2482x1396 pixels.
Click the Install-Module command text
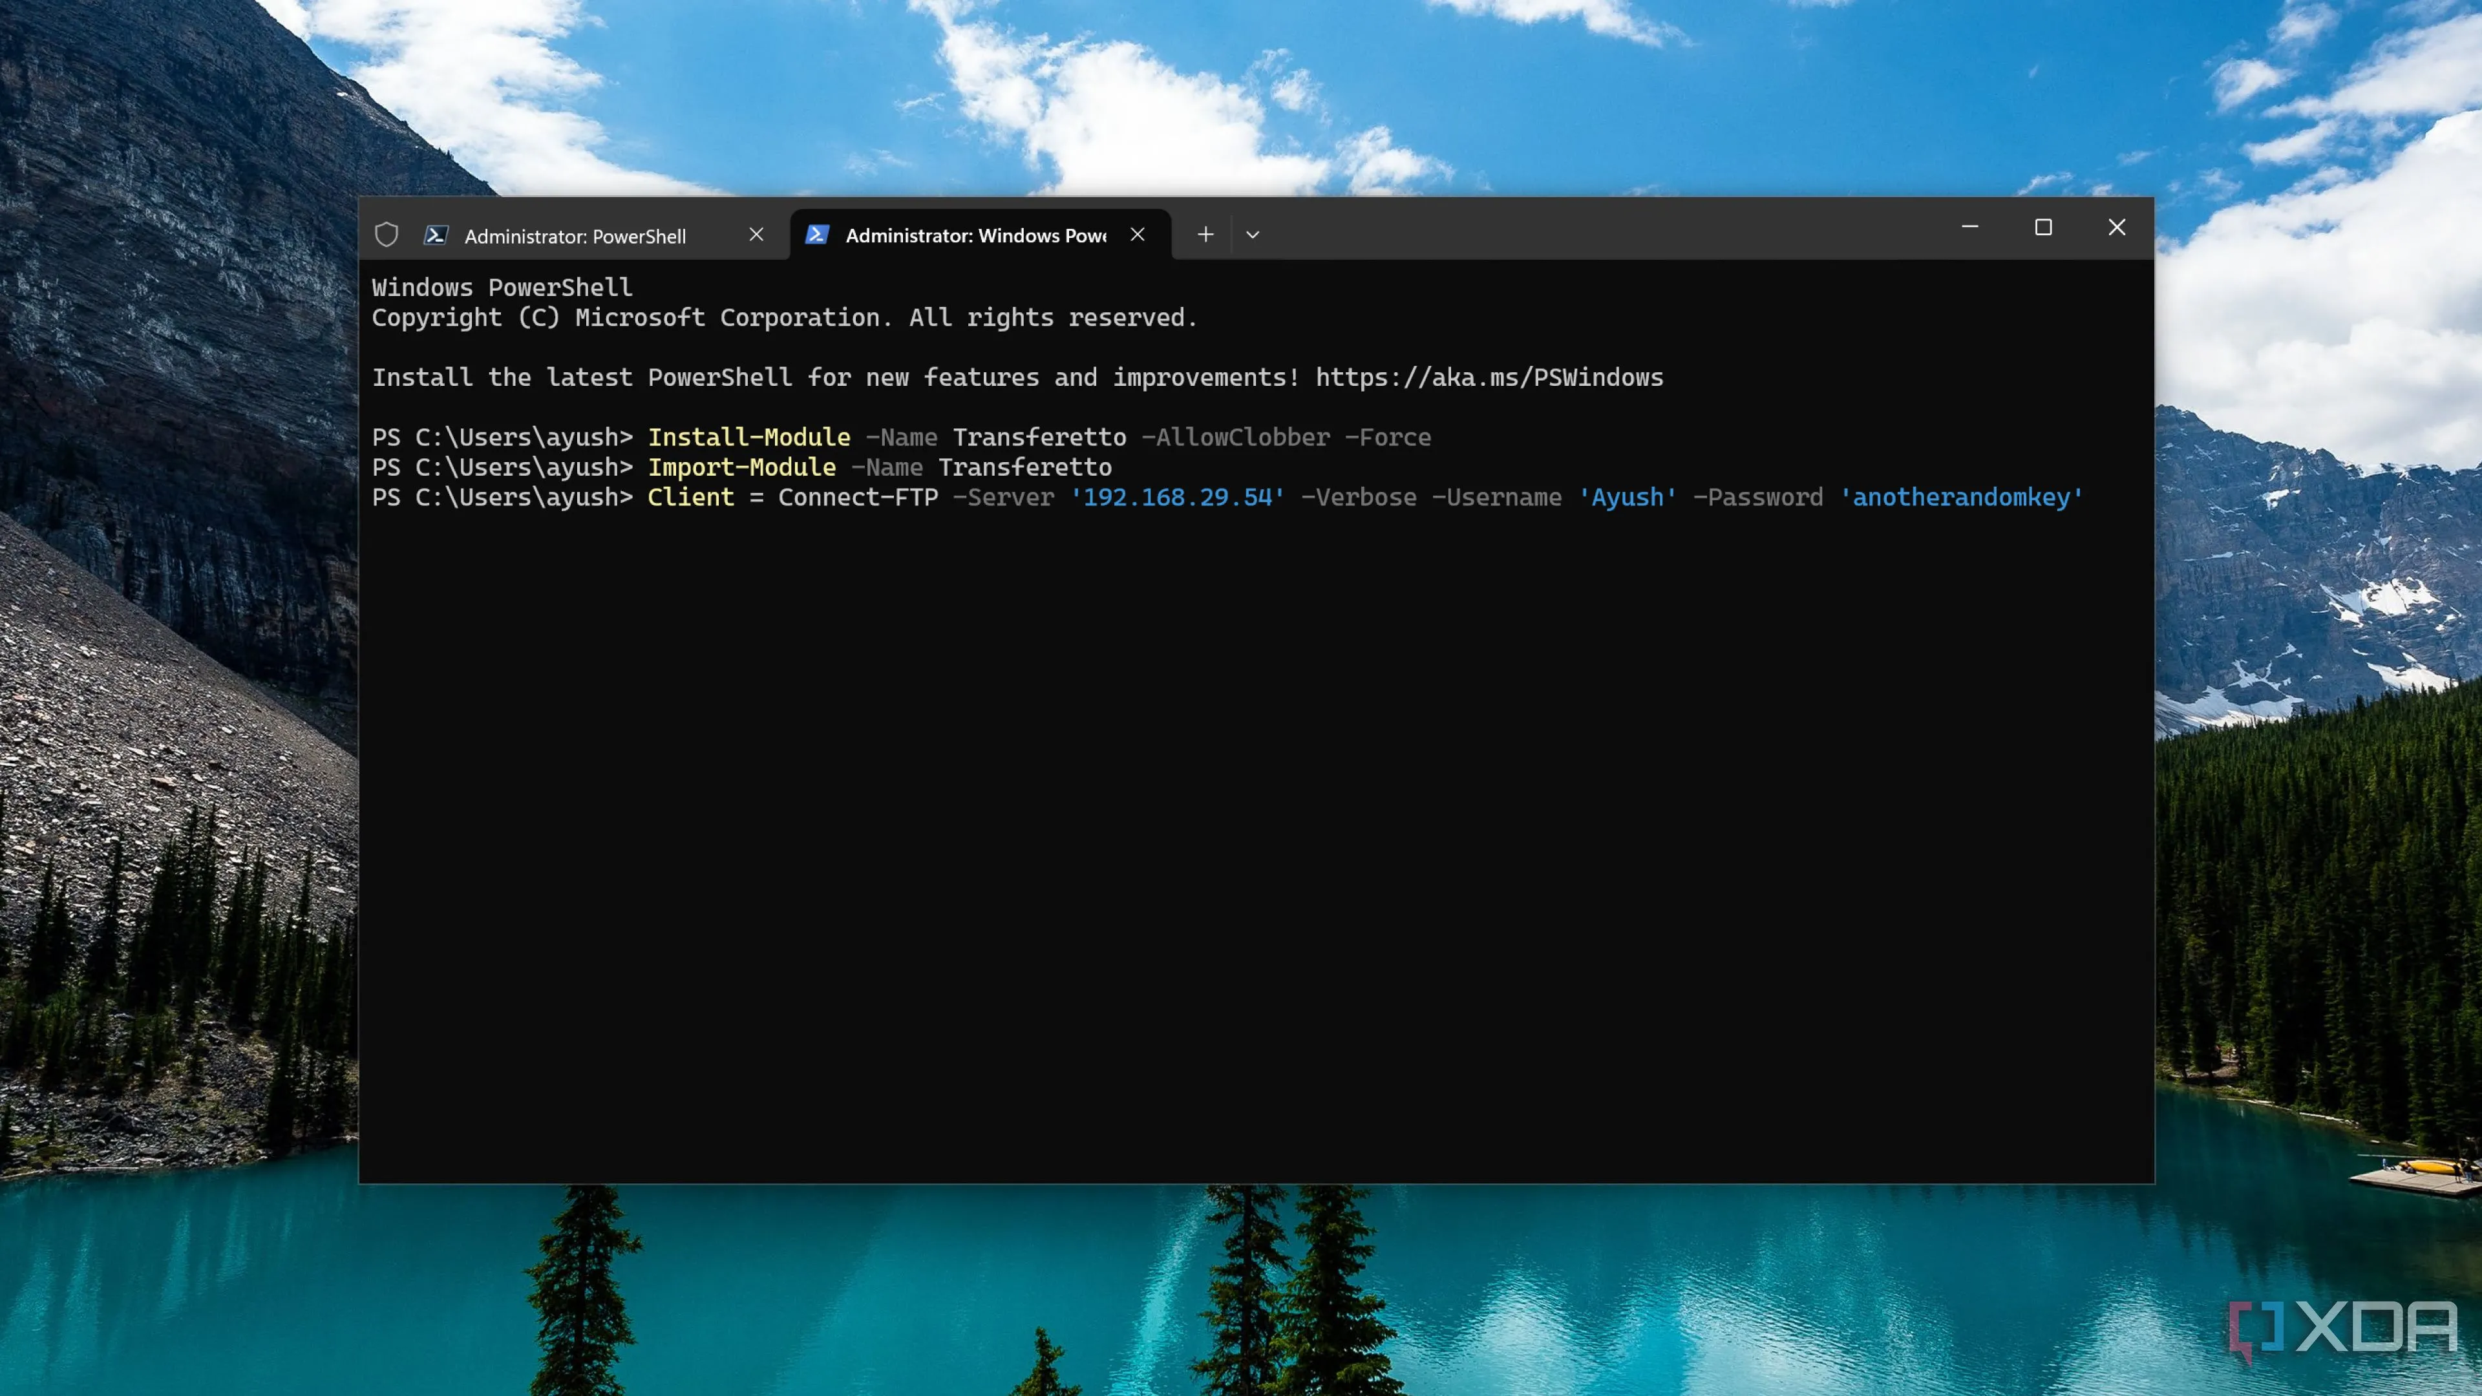(x=748, y=438)
